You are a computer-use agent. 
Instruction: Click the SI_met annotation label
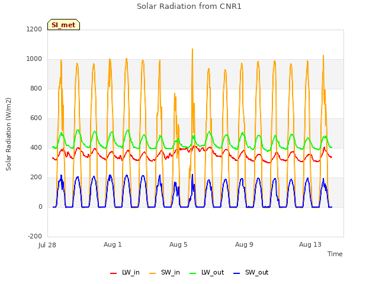pyautogui.click(x=63, y=25)
